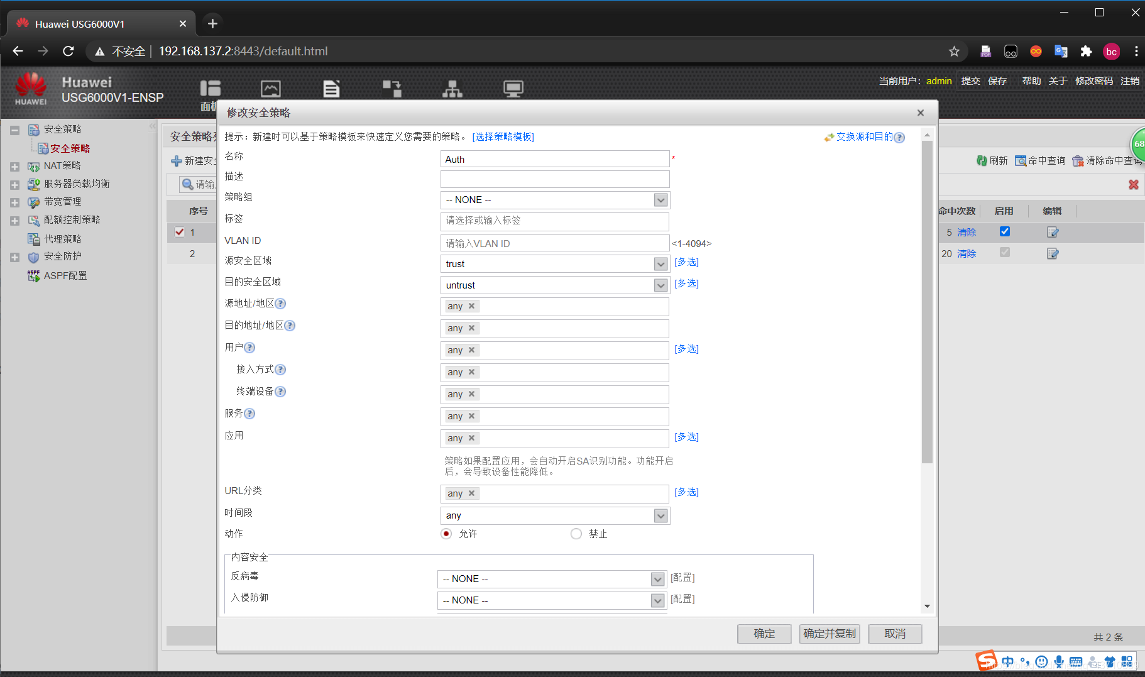Image resolution: width=1145 pixels, height=677 pixels.
Task: Click the 描述 input field
Action: [555, 179]
